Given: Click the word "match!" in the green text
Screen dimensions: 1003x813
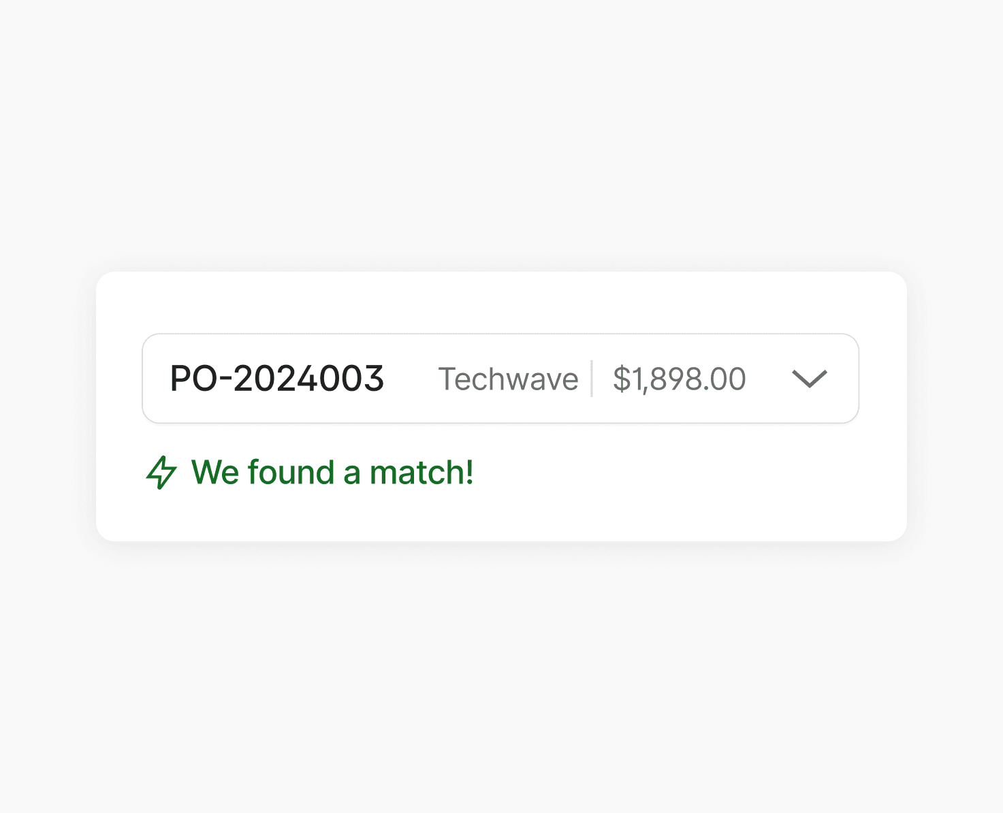Looking at the screenshot, I should point(421,473).
